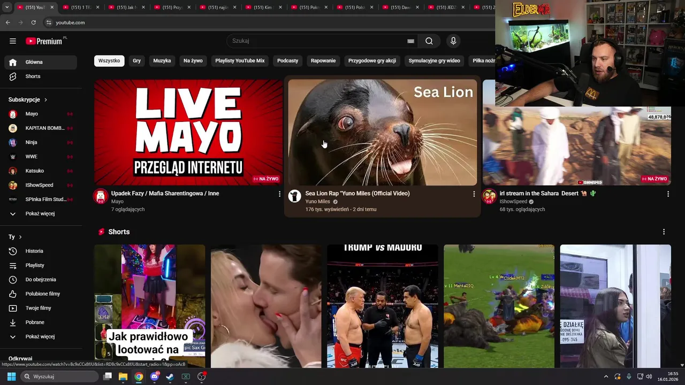Open Polubione filmy liked videos
Screen dimensions: 685x385
pyautogui.click(x=41, y=294)
